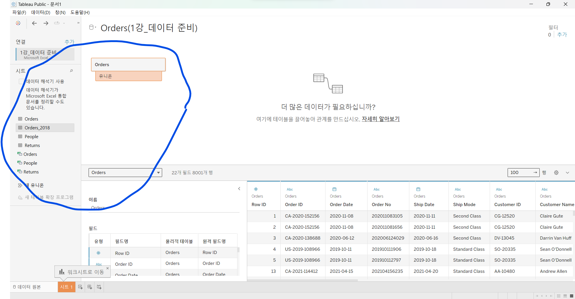Click the forward arrow in toolbar
Viewport: 575px width, 299px height.
tap(46, 23)
